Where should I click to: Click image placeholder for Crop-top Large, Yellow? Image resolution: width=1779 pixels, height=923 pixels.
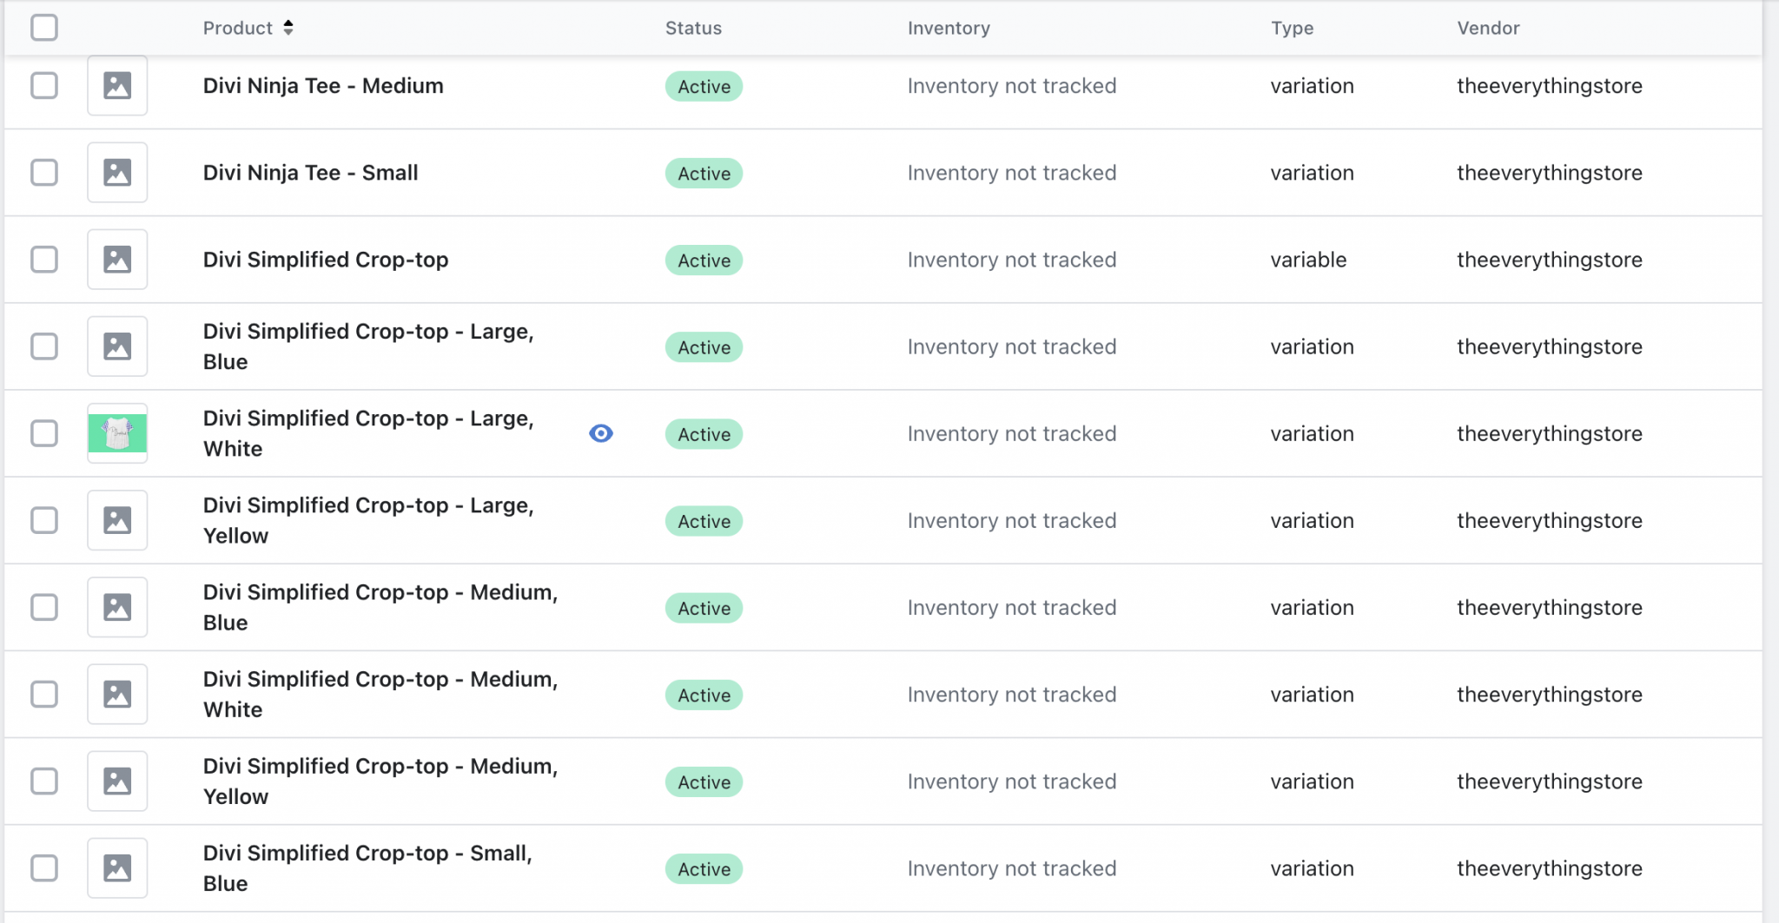[117, 520]
